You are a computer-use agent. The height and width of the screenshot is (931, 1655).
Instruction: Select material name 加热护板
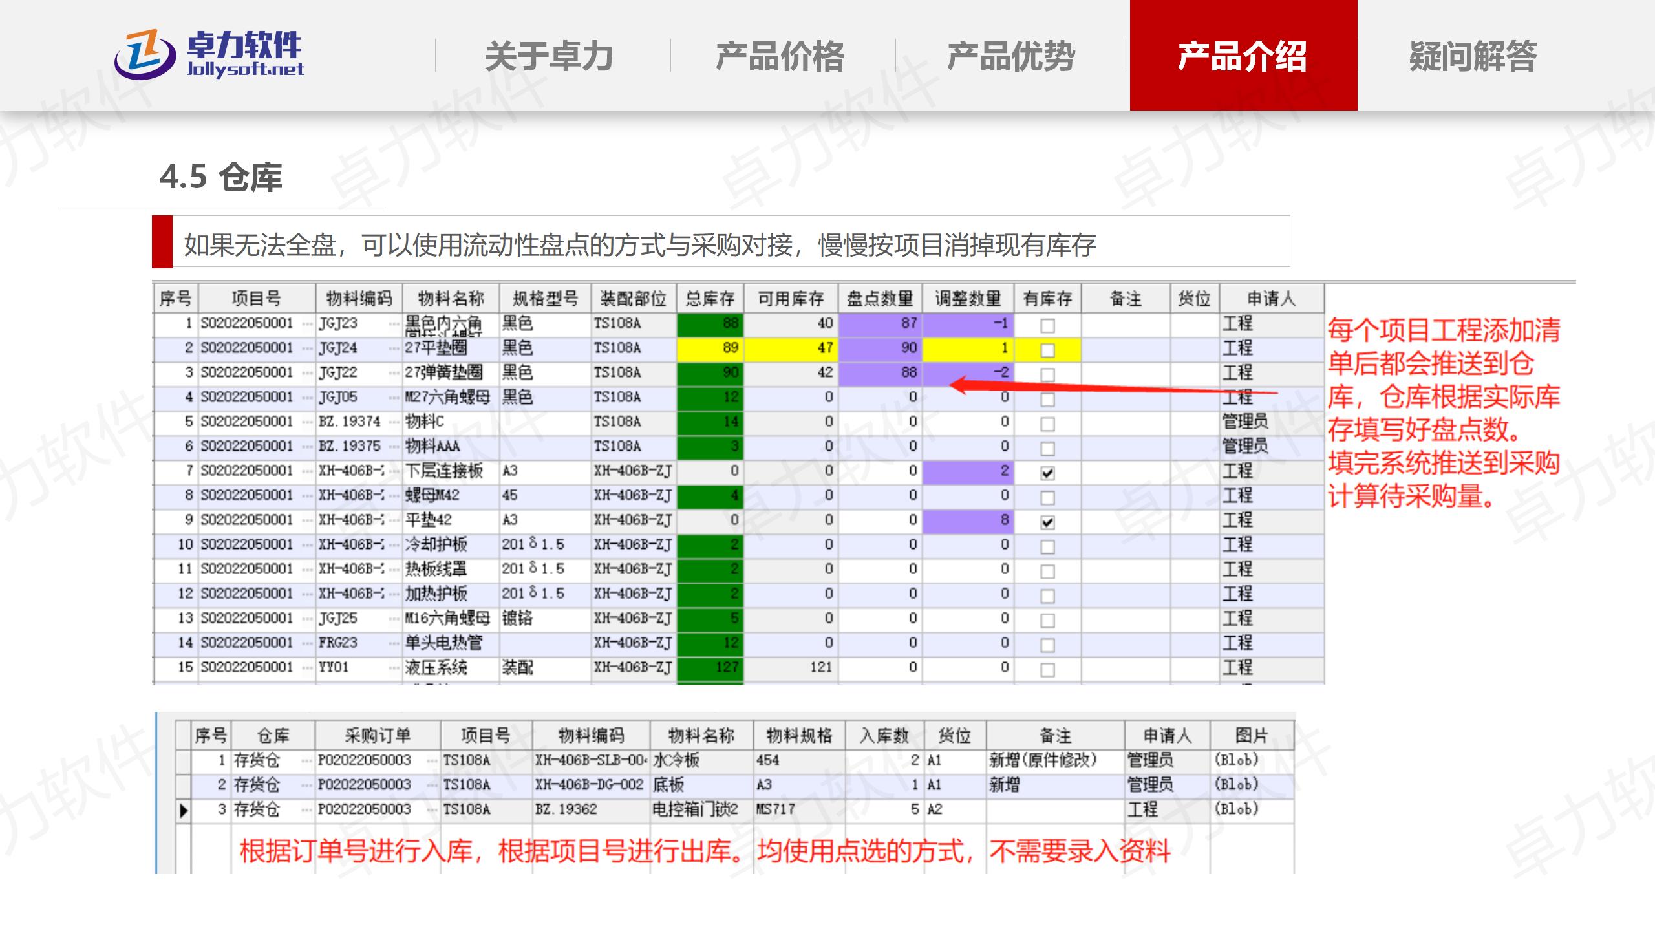point(436,594)
